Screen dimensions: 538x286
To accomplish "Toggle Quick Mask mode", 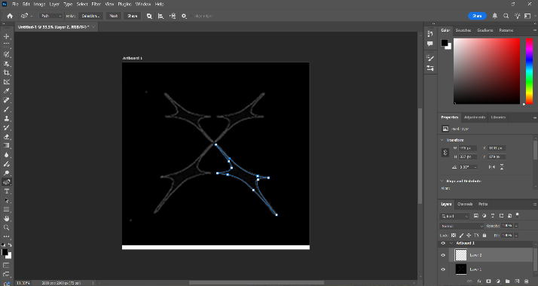I will [6, 266].
